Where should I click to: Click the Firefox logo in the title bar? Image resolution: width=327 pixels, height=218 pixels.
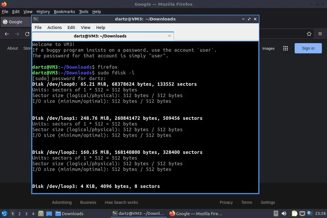coord(4,4)
